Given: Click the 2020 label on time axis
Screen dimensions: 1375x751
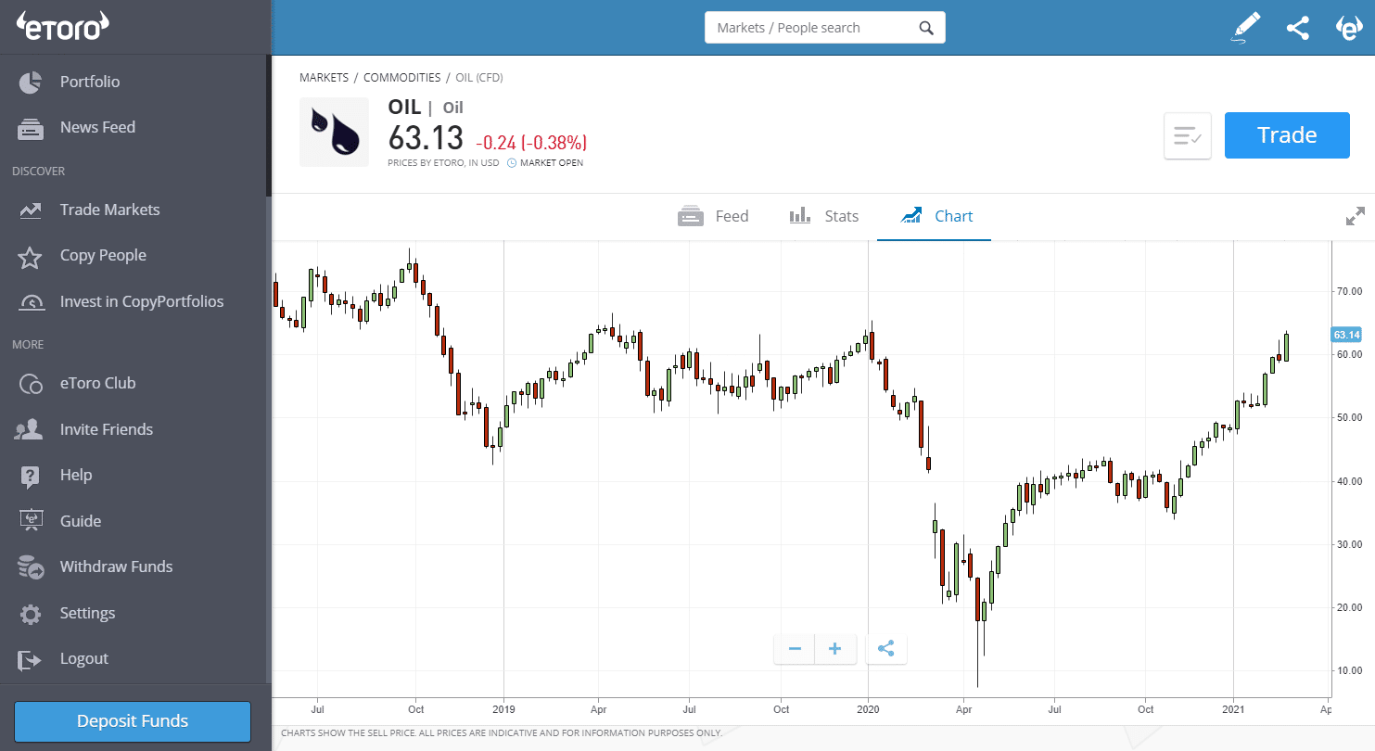Looking at the screenshot, I should [x=868, y=709].
